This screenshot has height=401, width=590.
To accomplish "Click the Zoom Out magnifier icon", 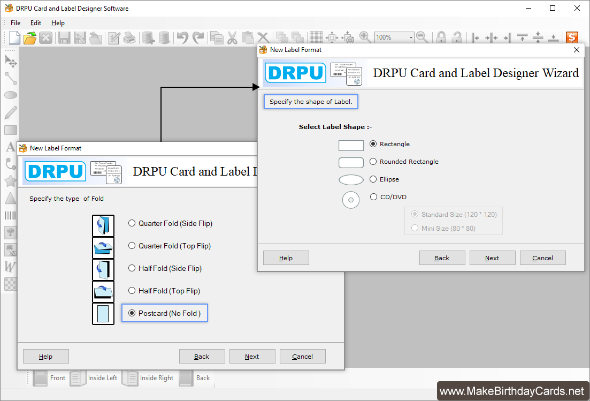I will click(422, 37).
